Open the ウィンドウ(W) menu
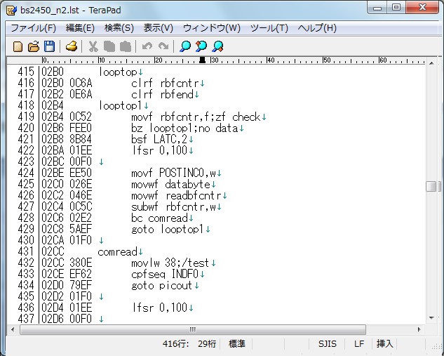This screenshot has width=444, height=356. click(x=212, y=28)
